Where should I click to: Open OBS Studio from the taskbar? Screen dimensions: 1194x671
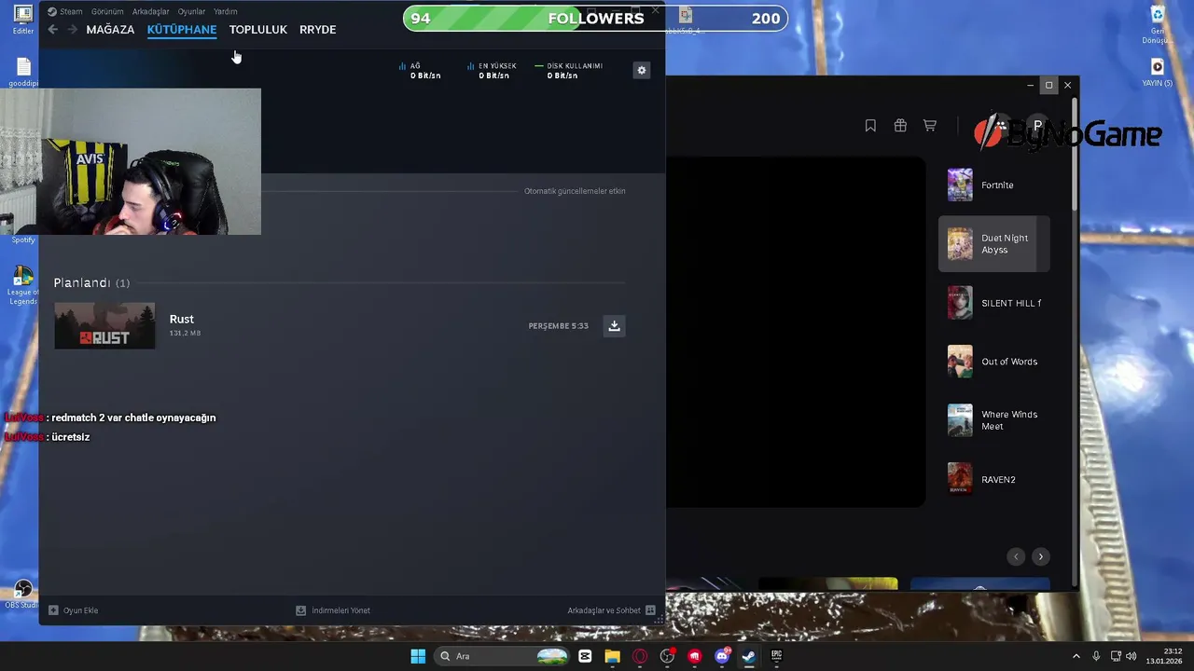[x=667, y=656]
